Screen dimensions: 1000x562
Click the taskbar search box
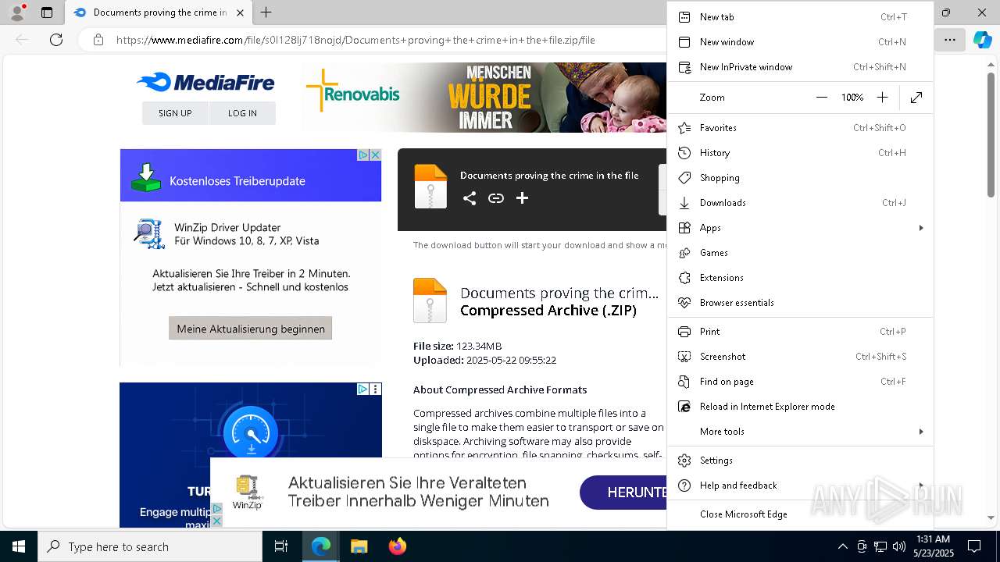pyautogui.click(x=150, y=546)
